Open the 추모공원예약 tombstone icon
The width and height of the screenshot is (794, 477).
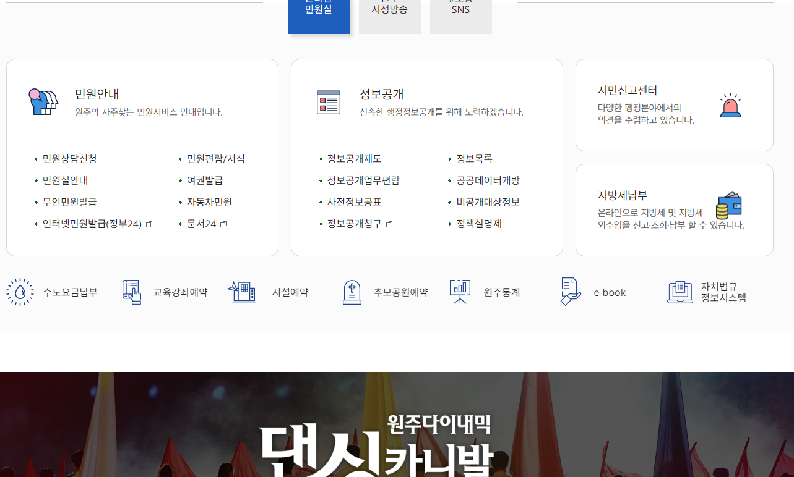(352, 292)
